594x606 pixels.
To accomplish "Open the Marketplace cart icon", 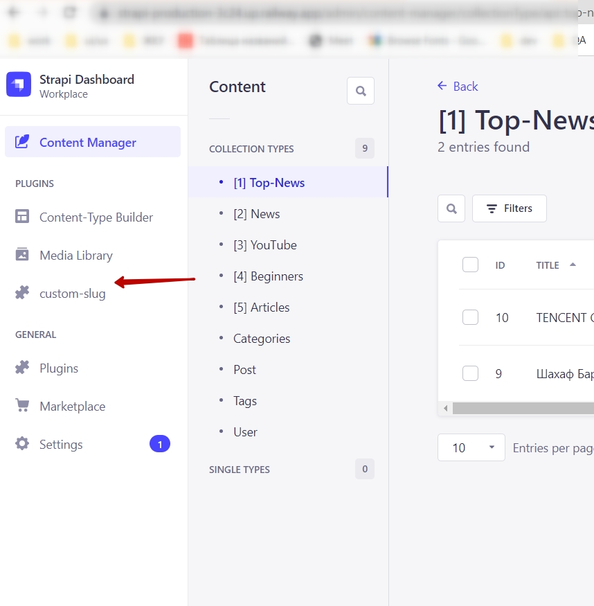I will [x=22, y=407].
